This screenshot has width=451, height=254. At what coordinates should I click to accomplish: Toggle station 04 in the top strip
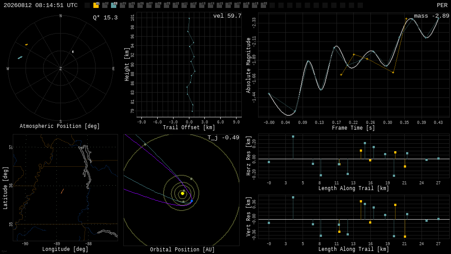click(122, 5)
